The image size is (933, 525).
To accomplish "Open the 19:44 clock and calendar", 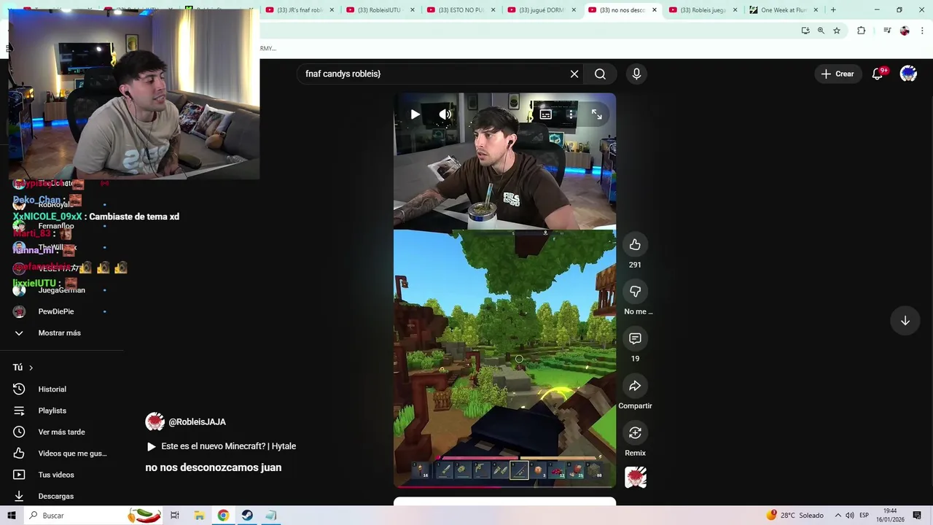I will (x=890, y=516).
